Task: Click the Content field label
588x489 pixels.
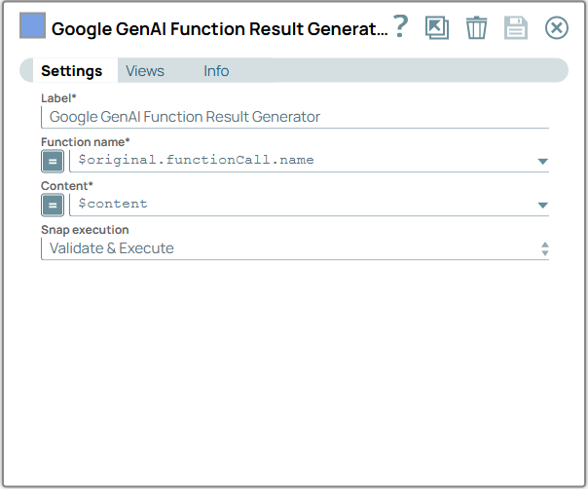Action: point(67,186)
